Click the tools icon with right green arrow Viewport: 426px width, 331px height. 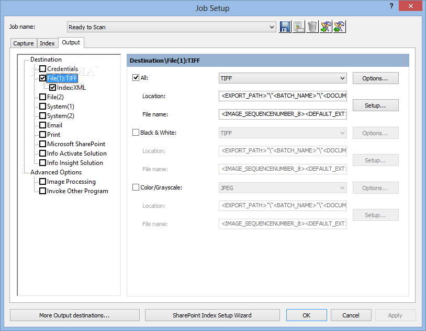point(326,27)
